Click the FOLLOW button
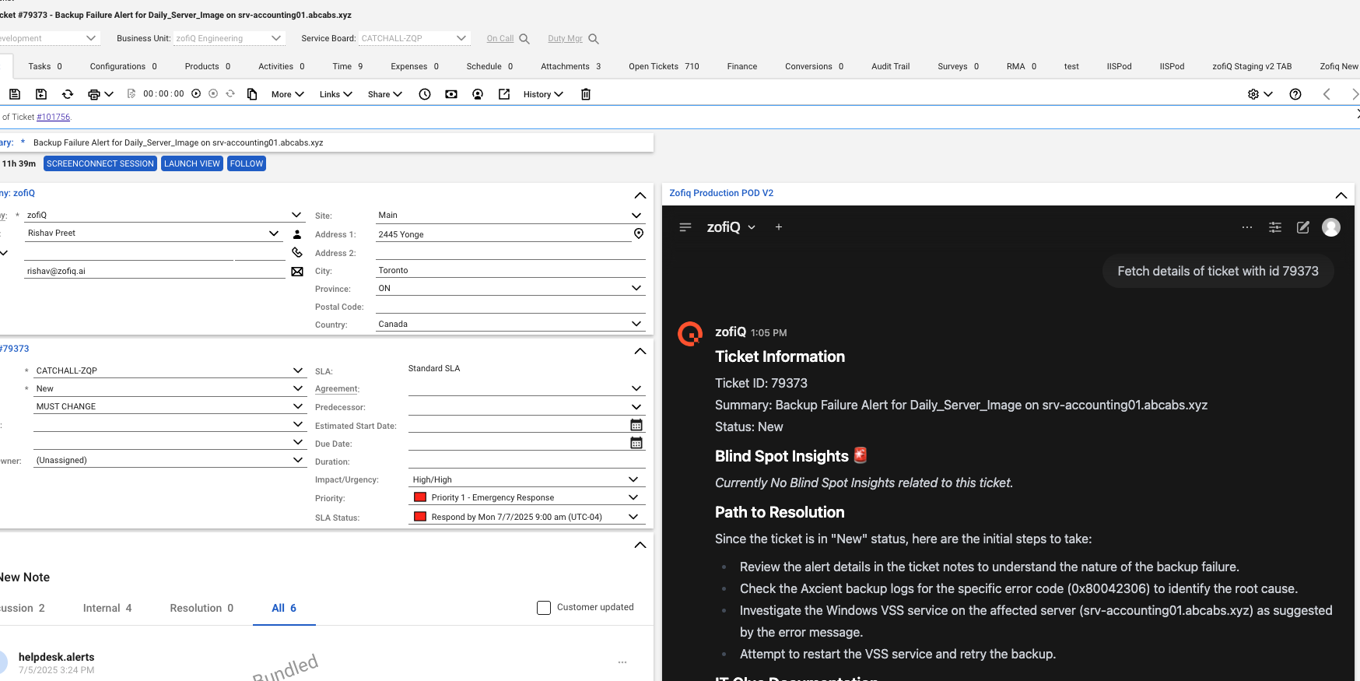Image resolution: width=1360 pixels, height=681 pixels. [x=247, y=163]
